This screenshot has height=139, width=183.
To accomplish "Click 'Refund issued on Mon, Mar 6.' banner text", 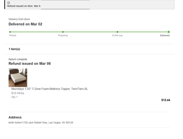I will pos(24,6).
